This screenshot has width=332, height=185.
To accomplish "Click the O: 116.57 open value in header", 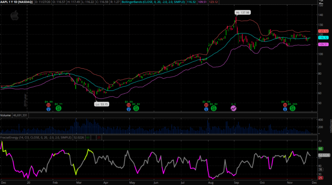I will [x=59, y=2].
